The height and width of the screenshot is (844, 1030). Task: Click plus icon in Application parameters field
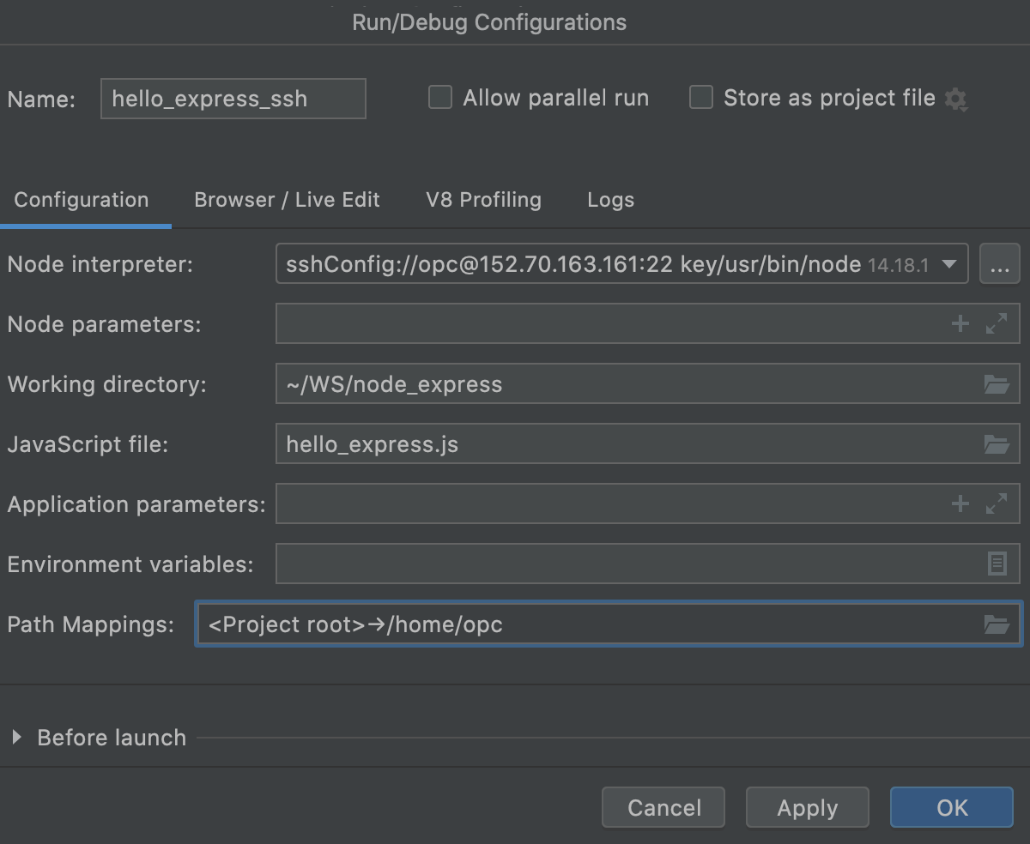click(960, 503)
